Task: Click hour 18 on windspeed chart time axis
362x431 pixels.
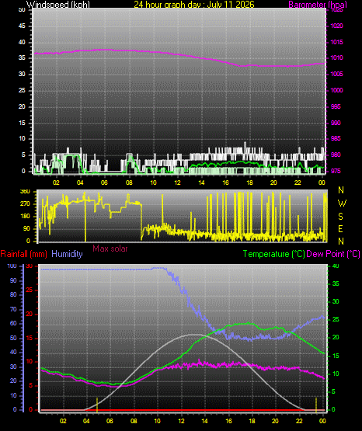Action: [x=249, y=182]
